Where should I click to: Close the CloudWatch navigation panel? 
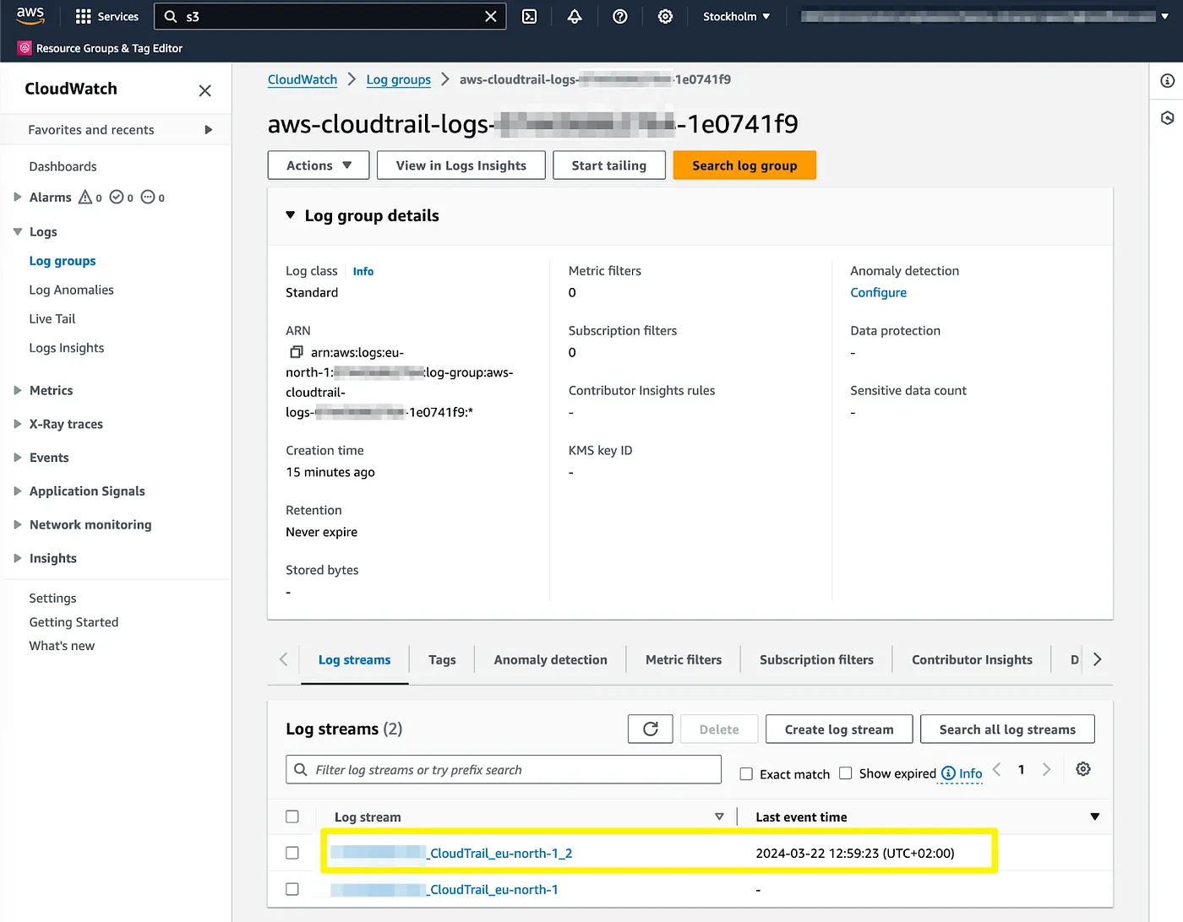click(x=204, y=90)
